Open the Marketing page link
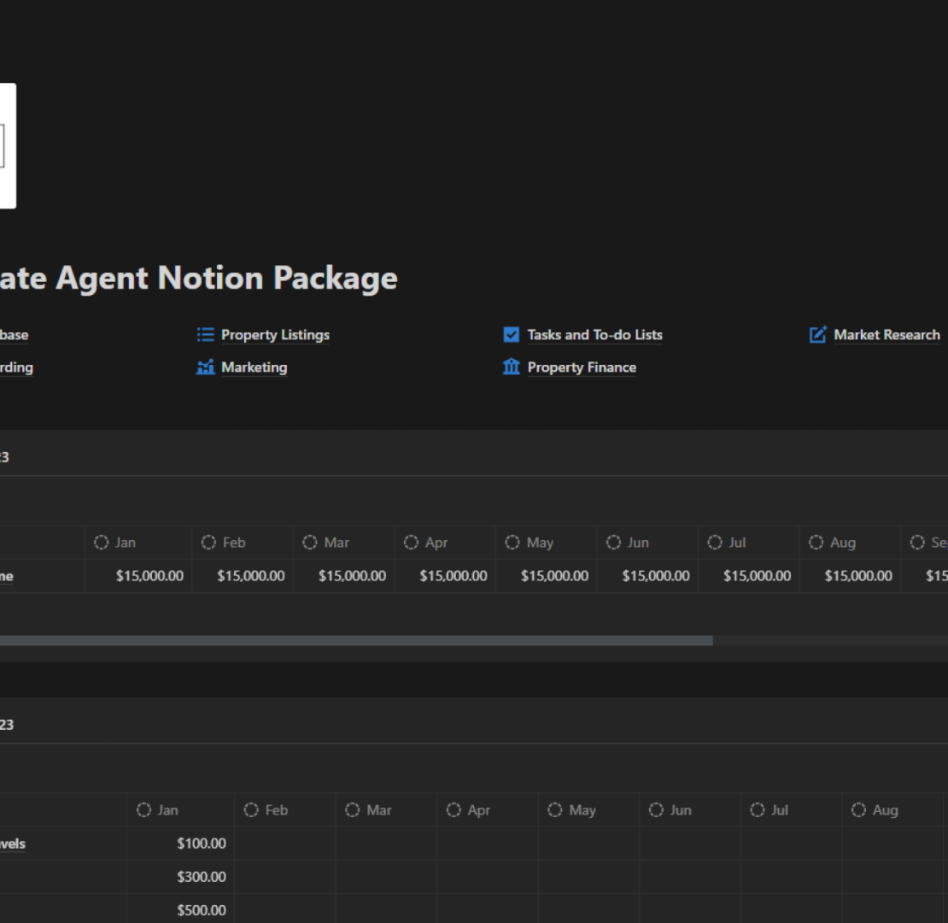This screenshot has width=948, height=923. click(x=254, y=367)
